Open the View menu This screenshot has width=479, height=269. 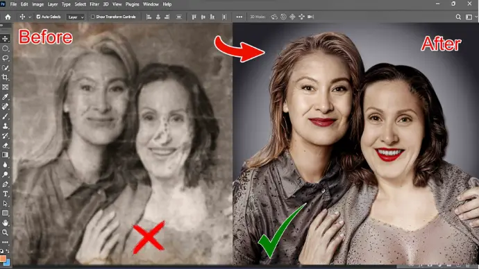tap(117, 4)
